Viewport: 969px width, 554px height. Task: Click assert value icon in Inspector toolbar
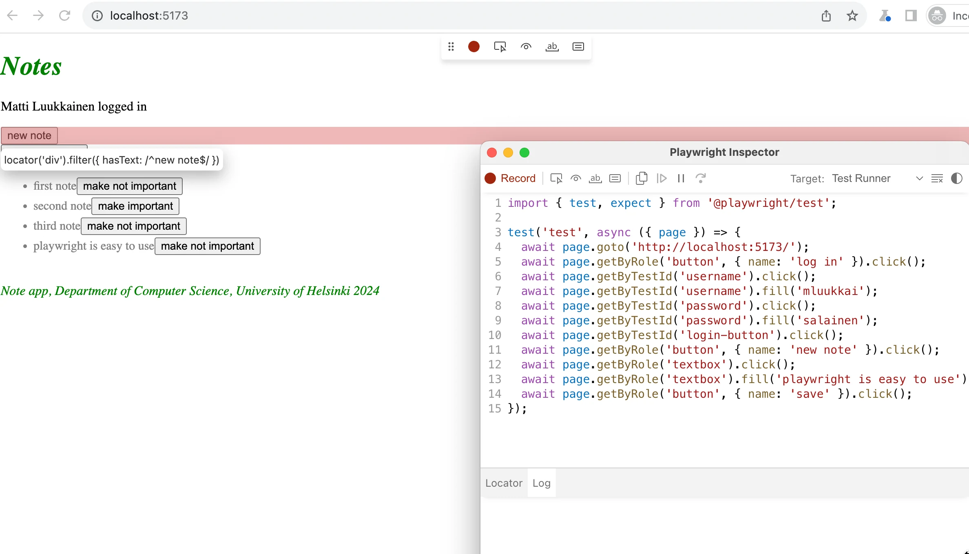tap(615, 178)
